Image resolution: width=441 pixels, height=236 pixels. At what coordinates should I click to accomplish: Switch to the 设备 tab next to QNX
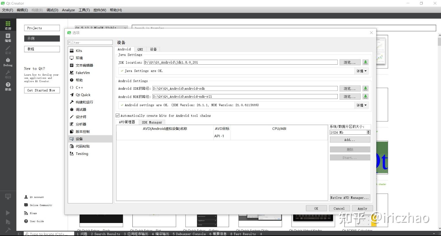coord(153,49)
